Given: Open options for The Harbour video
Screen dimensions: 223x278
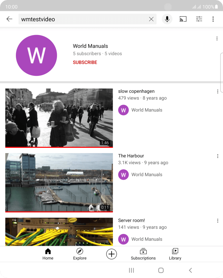Looking at the screenshot, I should tap(218, 156).
